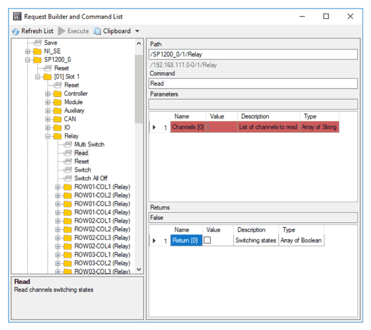Select the Switch command in the tree
Image resolution: width=371 pixels, height=330 pixels.
pos(82,170)
